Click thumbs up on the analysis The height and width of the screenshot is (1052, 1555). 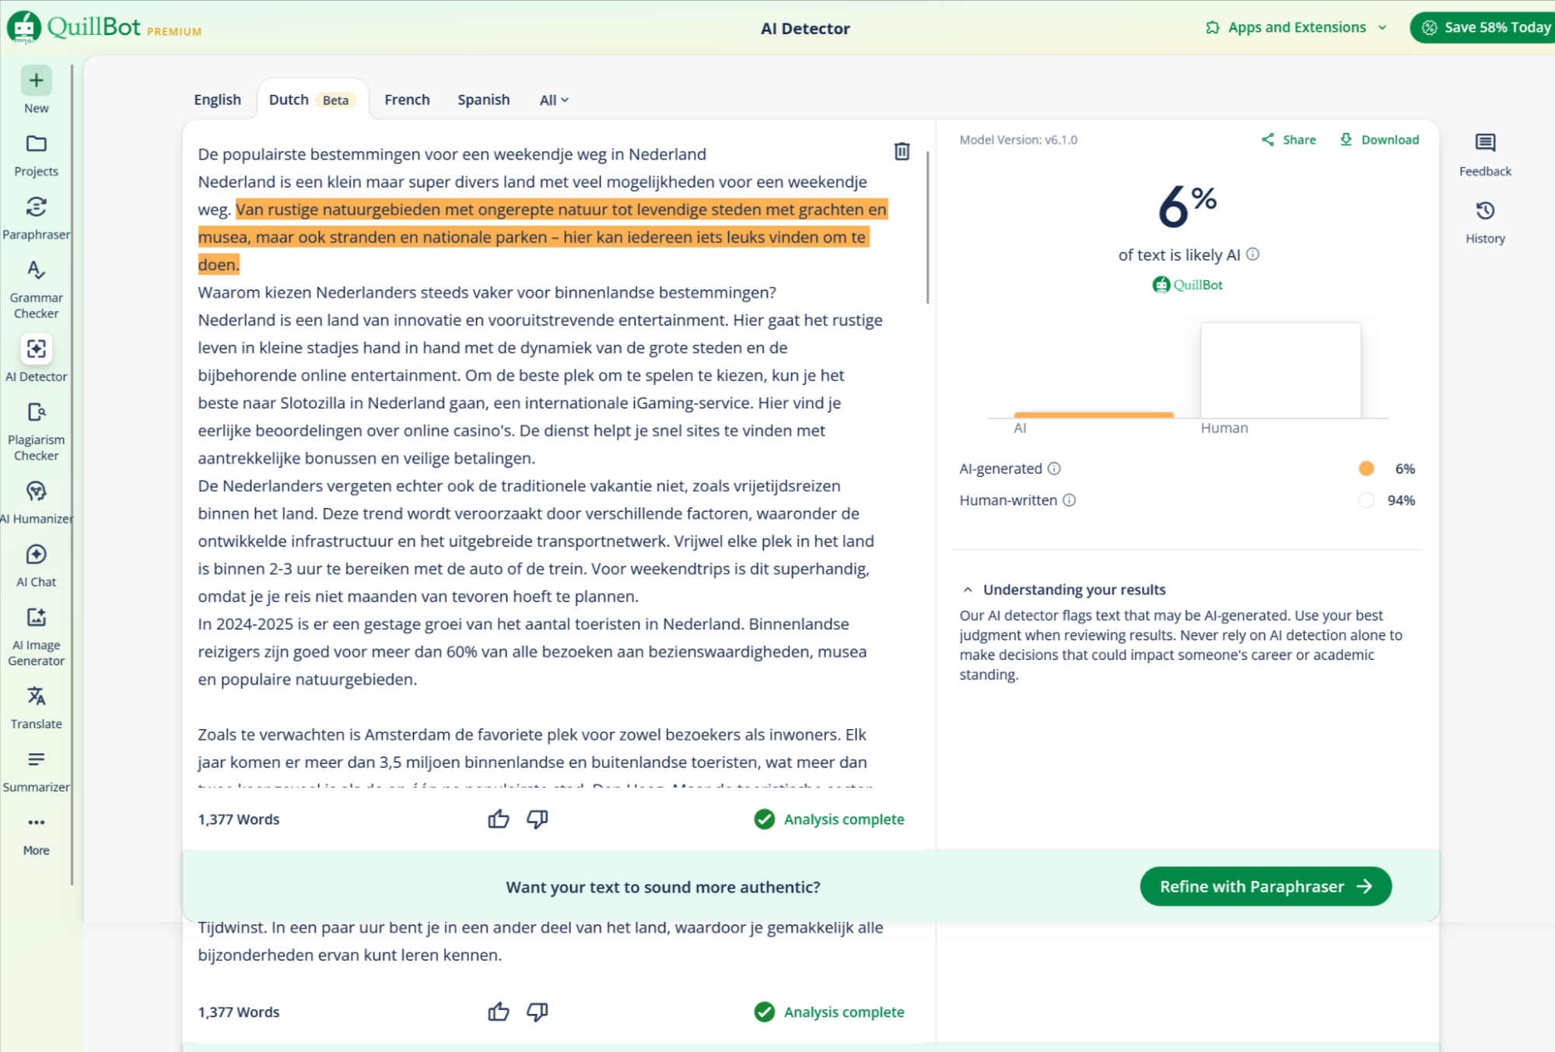coord(498,819)
